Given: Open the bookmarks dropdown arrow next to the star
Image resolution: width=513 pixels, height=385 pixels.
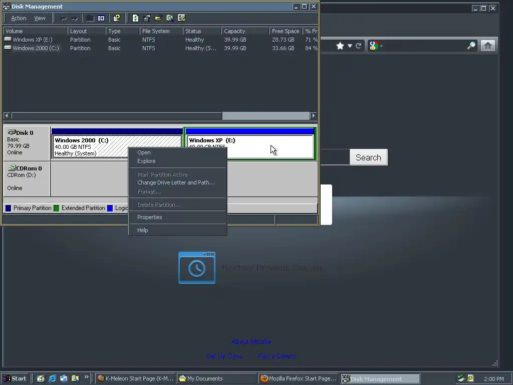Looking at the screenshot, I should coord(350,46).
